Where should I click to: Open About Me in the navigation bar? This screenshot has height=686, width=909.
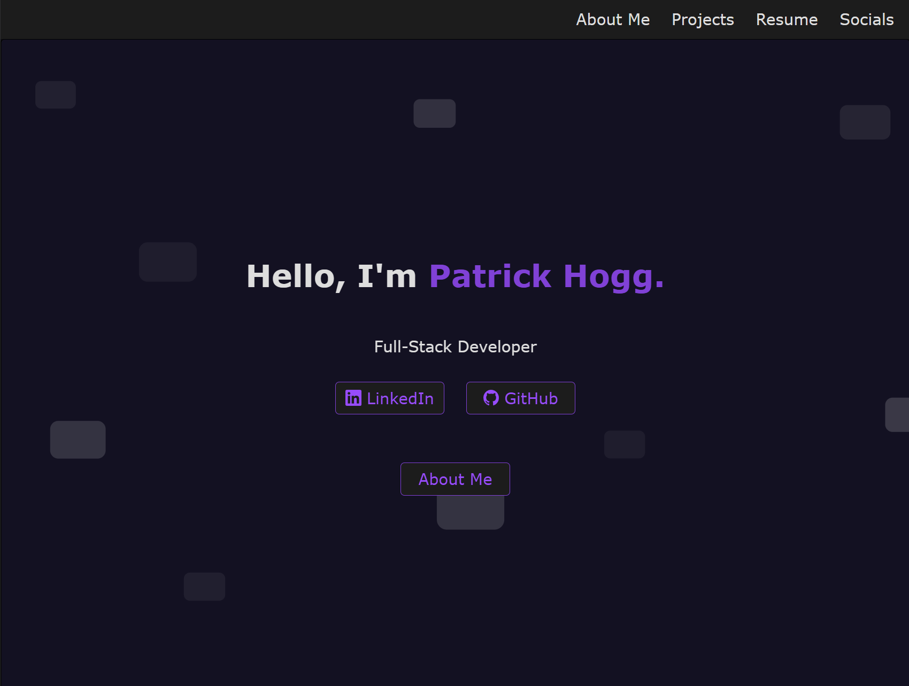[x=613, y=20]
